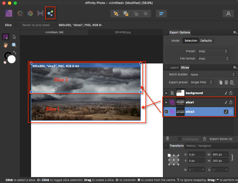Viewport: 238px width, 183px height.
Task: Uncheck the export checkbox for slice1
Action: [226, 102]
